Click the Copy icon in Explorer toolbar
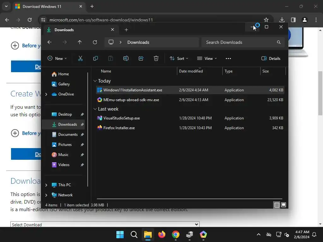Image resolution: width=323 pixels, height=242 pixels. [95, 58]
